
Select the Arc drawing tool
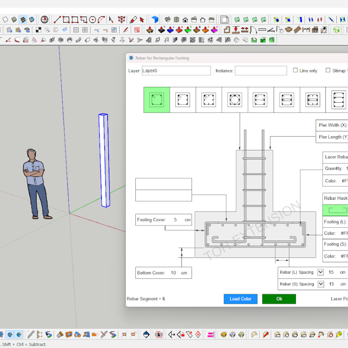point(101,20)
